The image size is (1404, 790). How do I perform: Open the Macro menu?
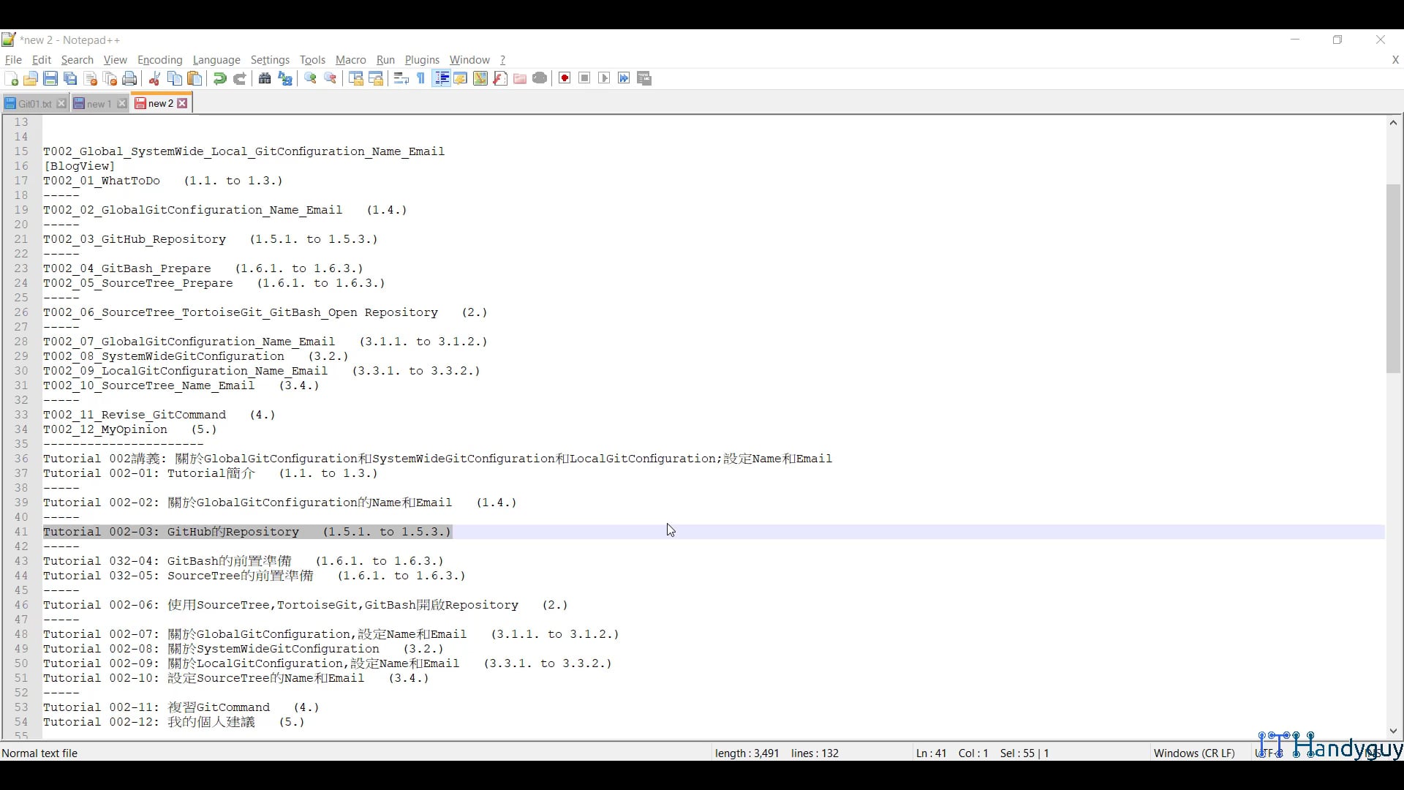click(350, 60)
